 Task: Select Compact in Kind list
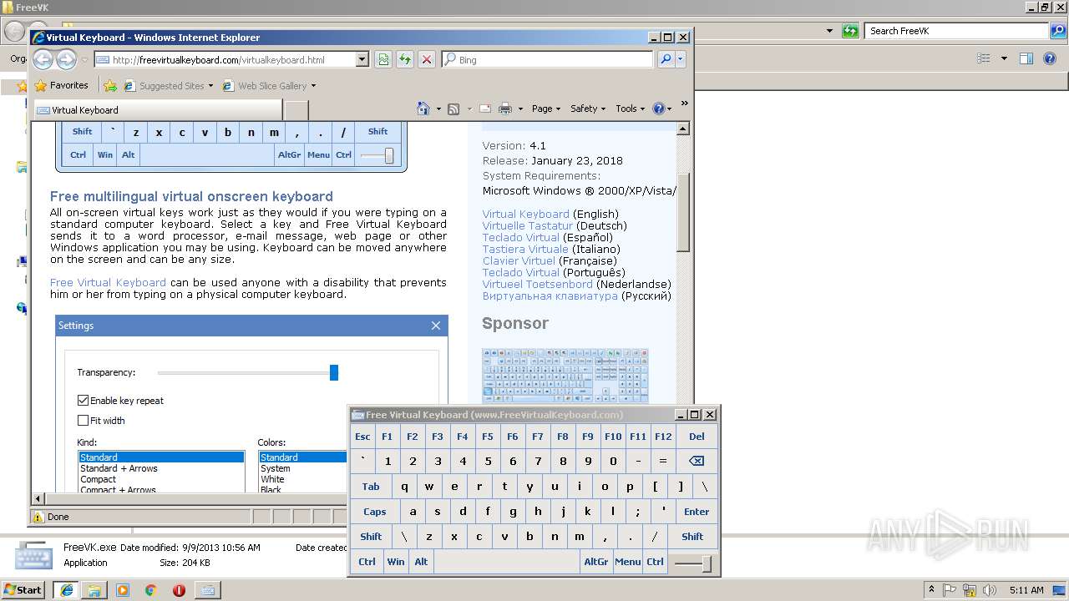pos(98,479)
